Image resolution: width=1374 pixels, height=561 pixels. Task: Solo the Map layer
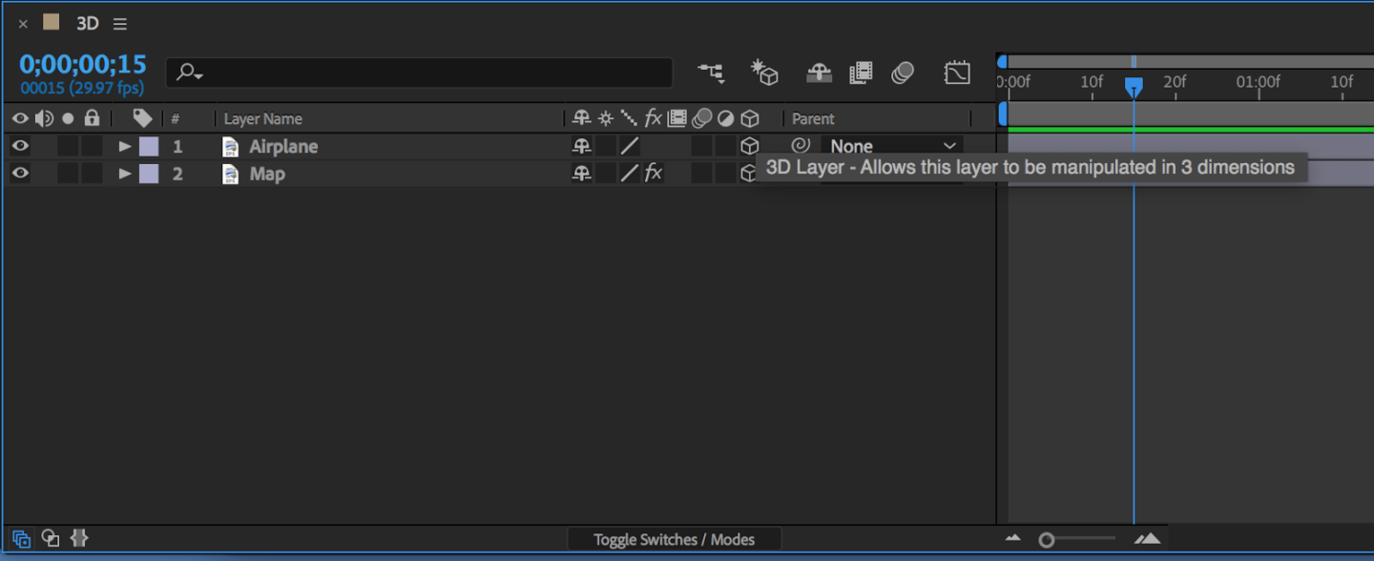[x=68, y=174]
